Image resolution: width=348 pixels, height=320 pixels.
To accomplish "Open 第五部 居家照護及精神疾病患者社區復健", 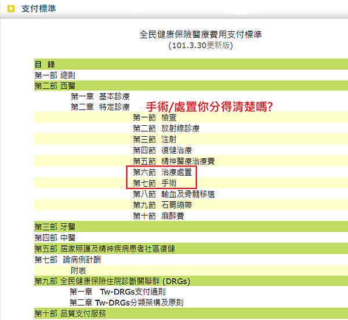I will tap(104, 249).
